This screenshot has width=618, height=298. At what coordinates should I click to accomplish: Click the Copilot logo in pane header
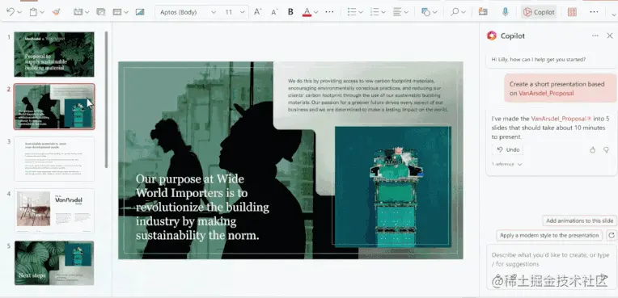[x=492, y=36]
